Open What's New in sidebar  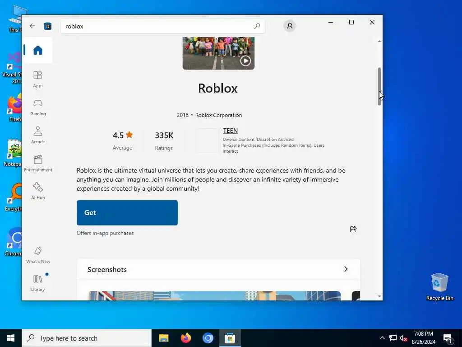pos(38,255)
